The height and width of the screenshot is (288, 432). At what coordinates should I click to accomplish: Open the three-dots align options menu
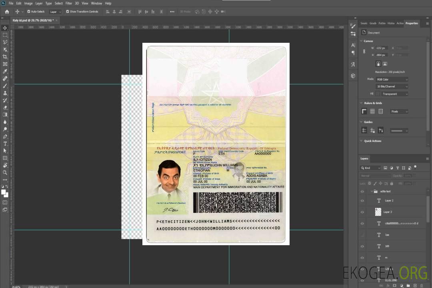coord(172,12)
